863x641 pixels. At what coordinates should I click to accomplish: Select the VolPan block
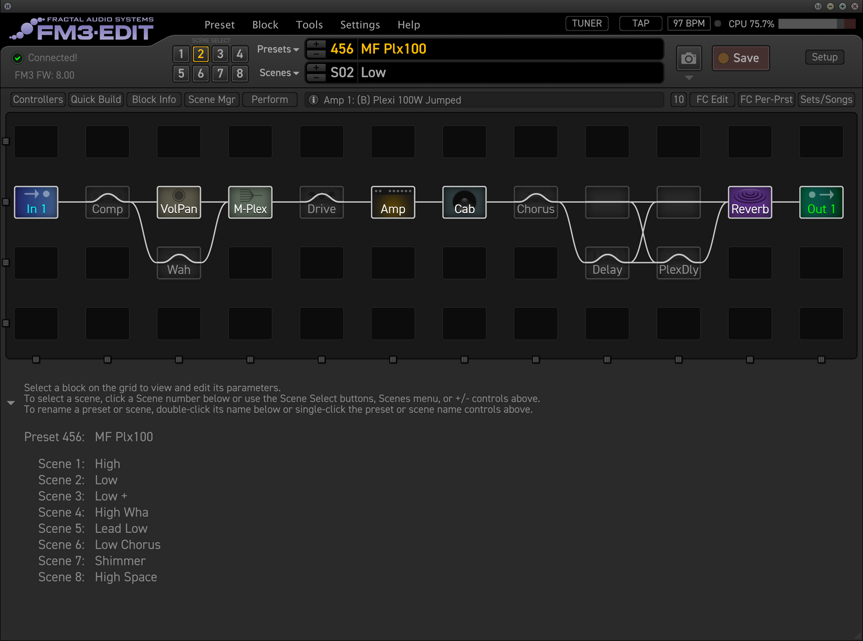179,203
